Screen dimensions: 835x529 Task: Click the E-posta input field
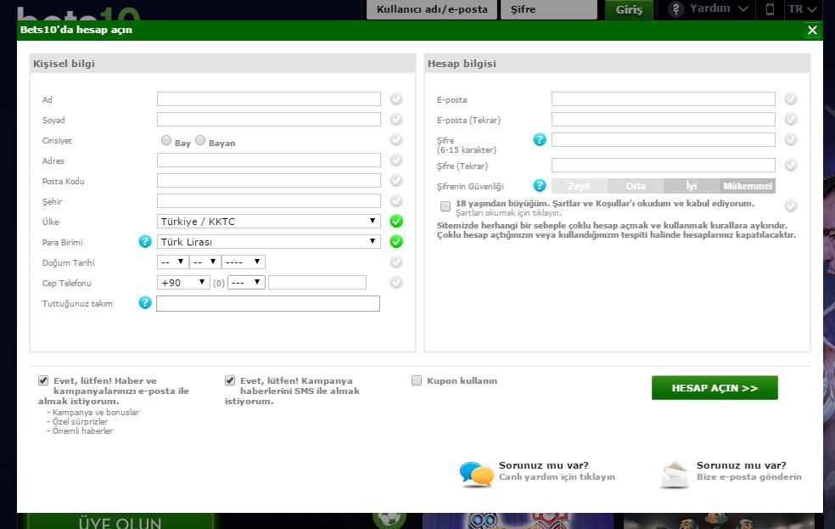664,98
